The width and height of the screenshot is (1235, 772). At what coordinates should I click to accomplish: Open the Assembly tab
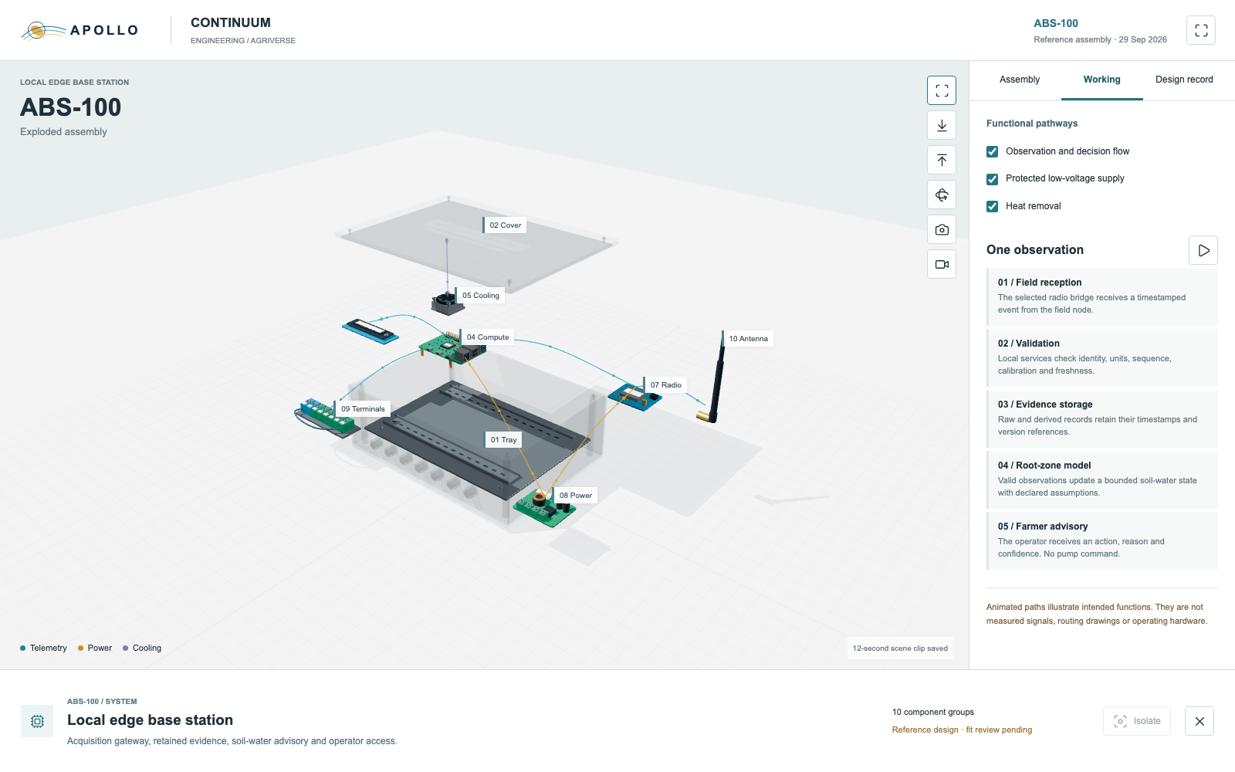1020,80
